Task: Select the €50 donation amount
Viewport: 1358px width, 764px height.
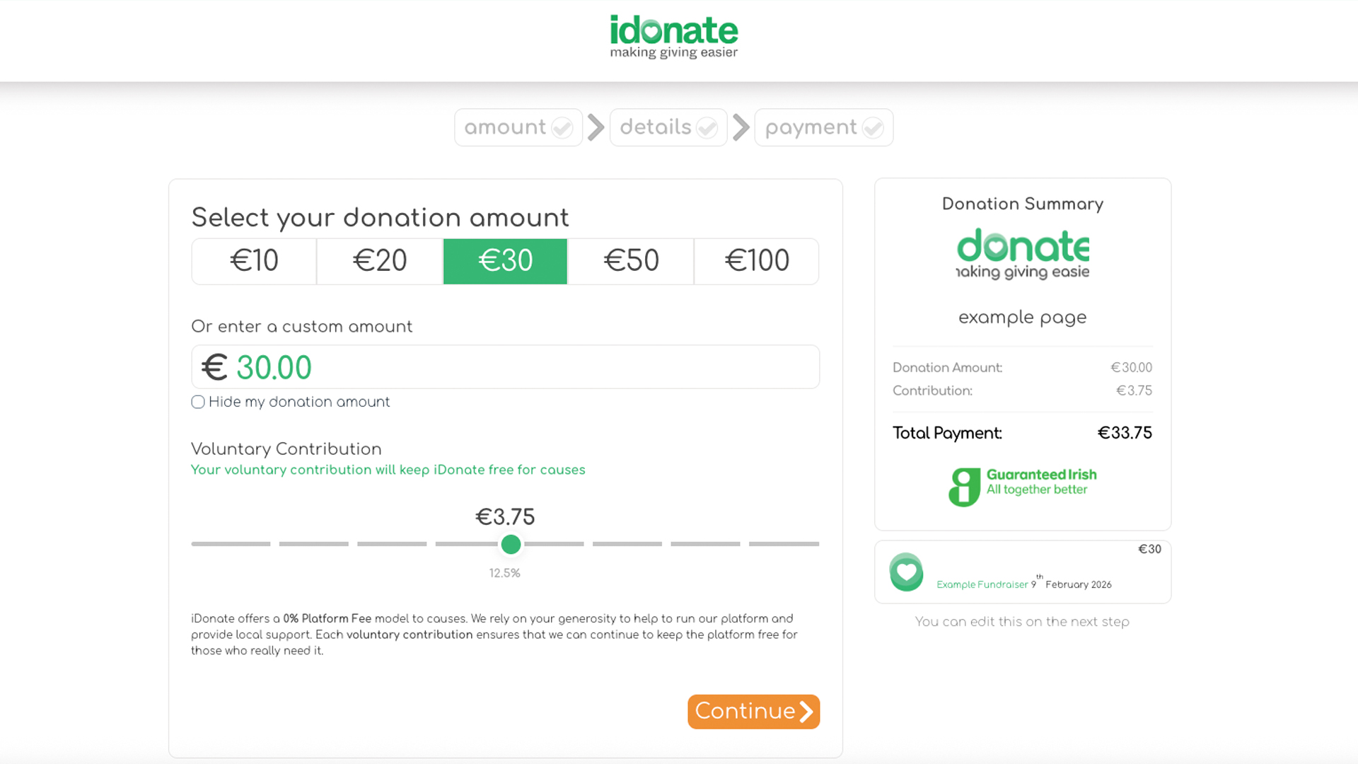Action: [631, 261]
